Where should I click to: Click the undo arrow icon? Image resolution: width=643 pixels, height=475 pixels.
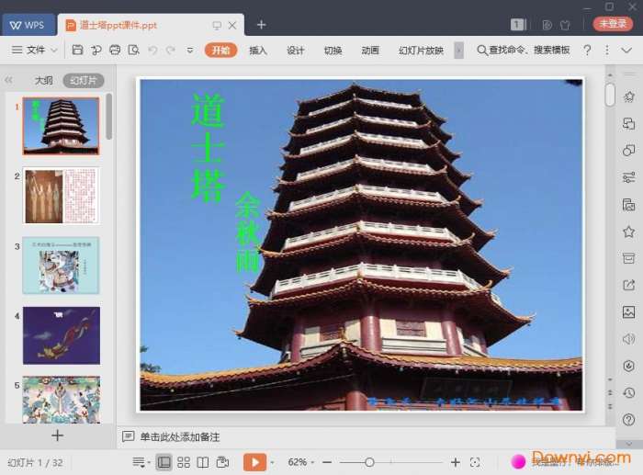[152, 50]
